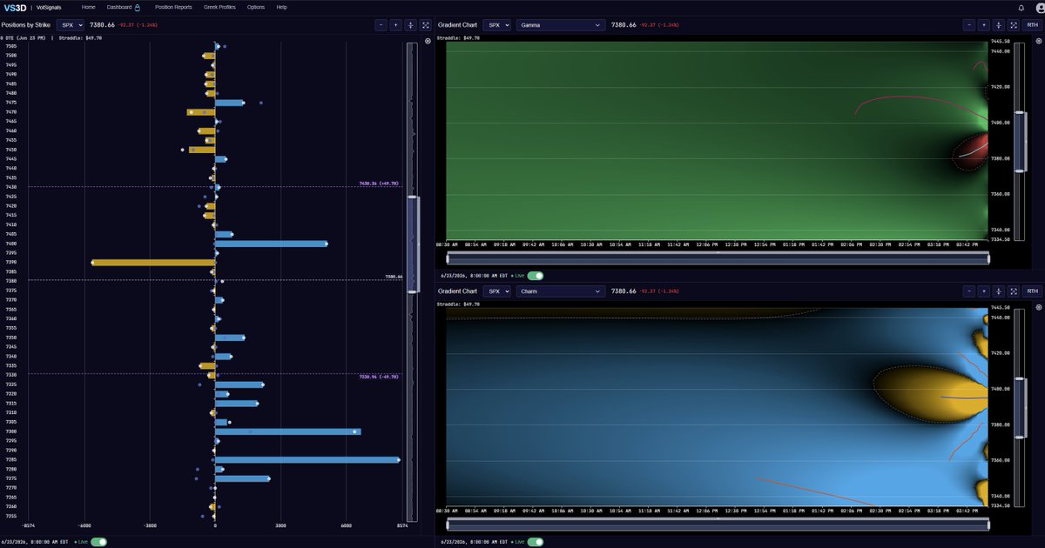Open the Gamma greek selector dropdown
The width and height of the screenshot is (1045, 548).
point(560,25)
